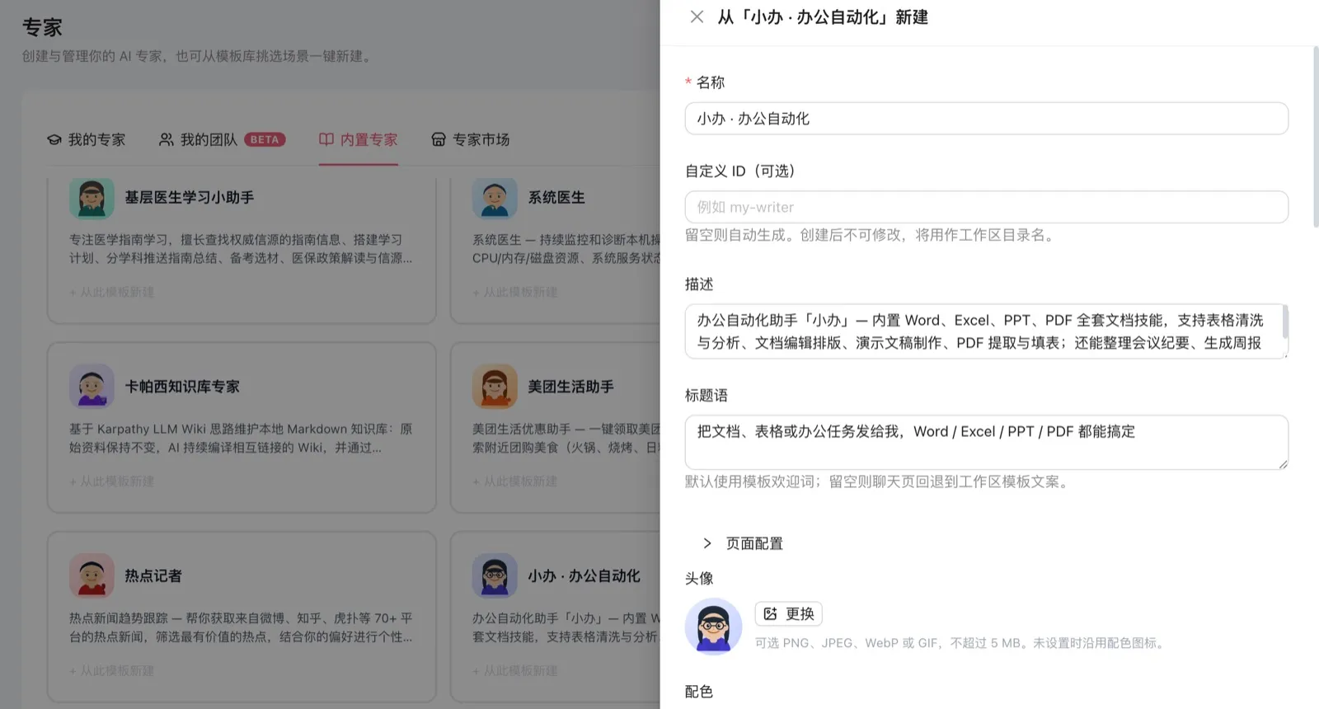Click the 卡帕西知识库专家 avatar icon
Image resolution: width=1319 pixels, height=709 pixels.
coord(92,387)
